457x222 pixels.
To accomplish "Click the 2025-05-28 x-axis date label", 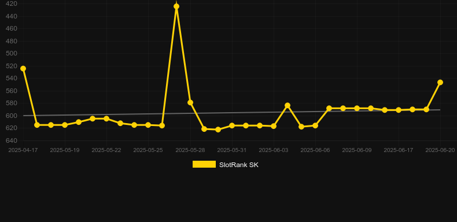I will 190,150.
